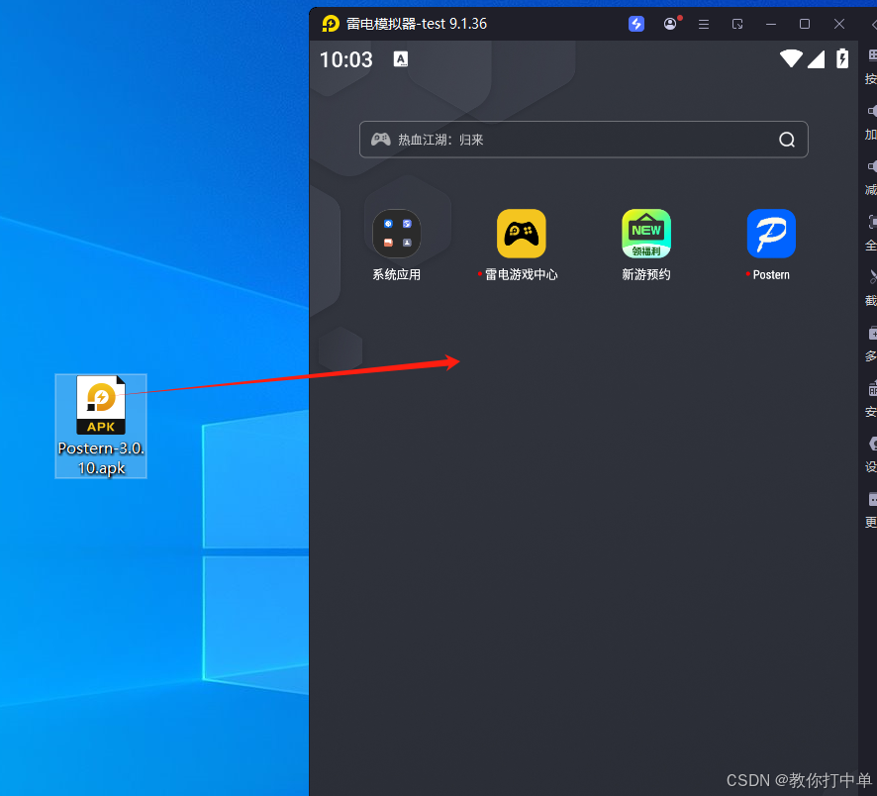Focus the 热血江湖：归来 search field
877x796 pixels.
click(x=583, y=140)
